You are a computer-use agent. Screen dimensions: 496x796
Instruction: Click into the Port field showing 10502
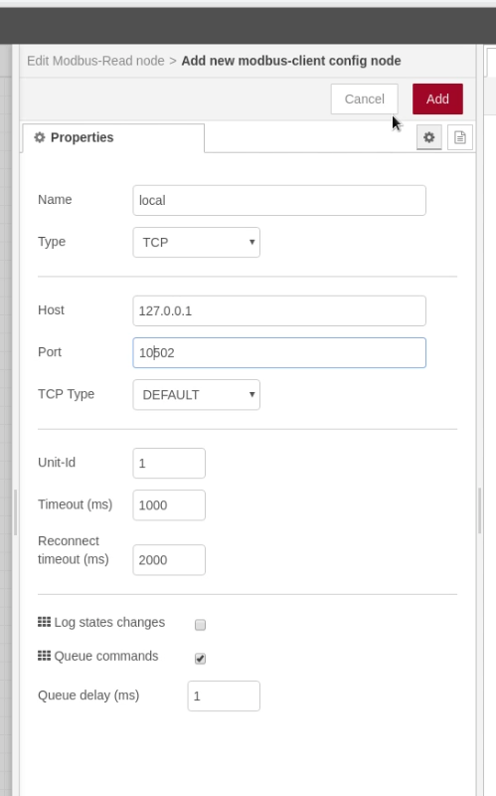point(279,352)
